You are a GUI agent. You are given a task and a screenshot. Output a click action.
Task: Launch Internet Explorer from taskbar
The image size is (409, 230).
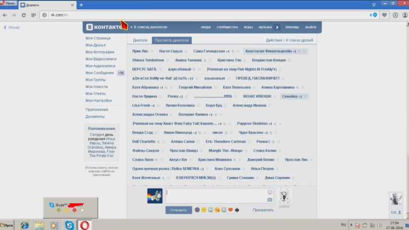(24, 225)
